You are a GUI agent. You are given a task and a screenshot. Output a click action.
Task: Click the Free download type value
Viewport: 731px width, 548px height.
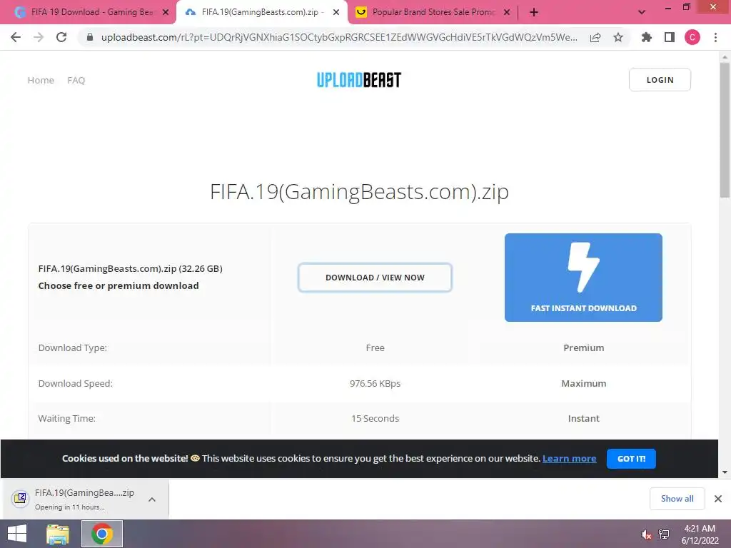pyautogui.click(x=375, y=347)
